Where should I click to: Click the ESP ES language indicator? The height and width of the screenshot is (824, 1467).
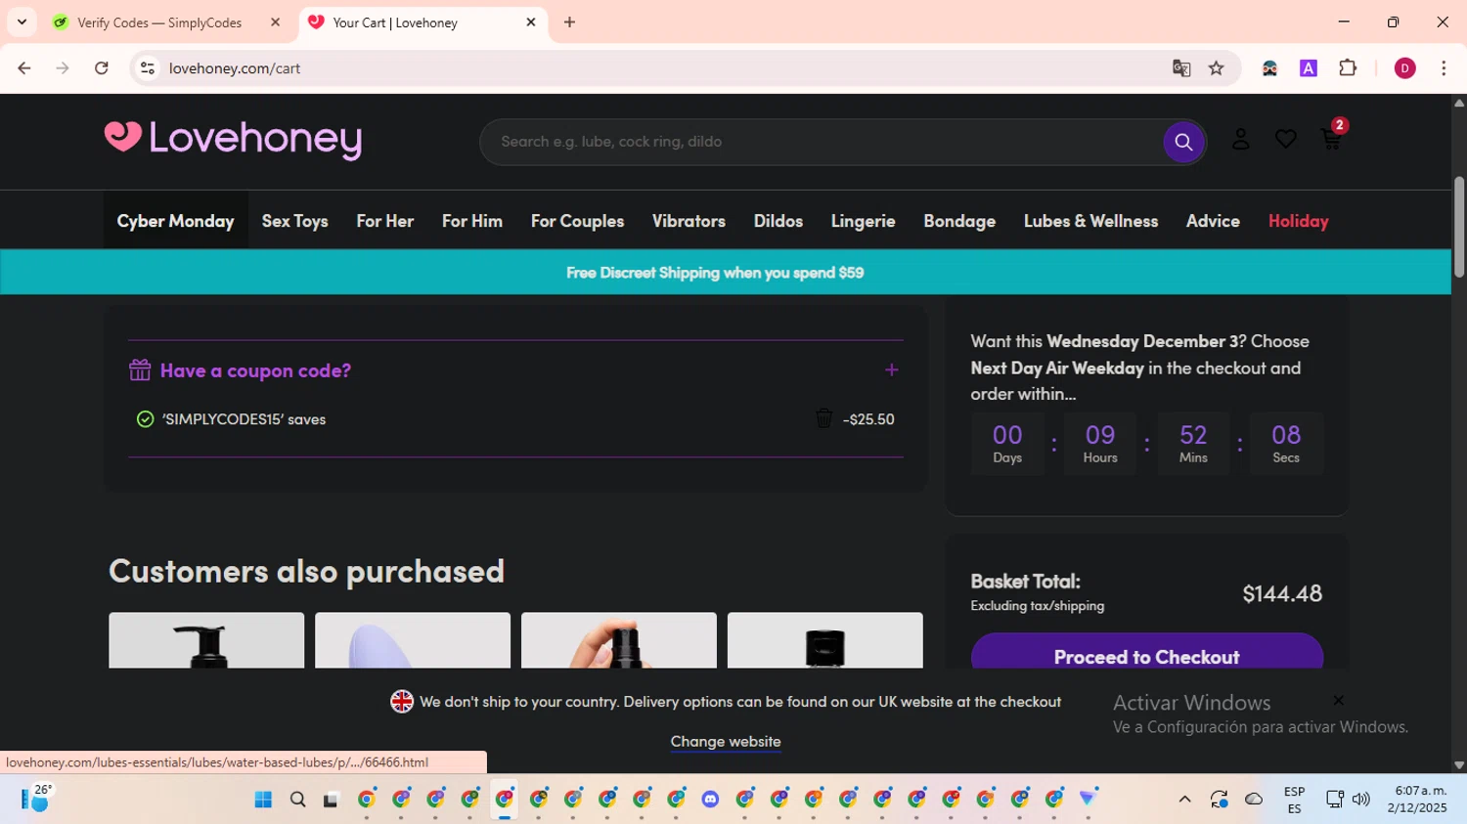click(1294, 800)
